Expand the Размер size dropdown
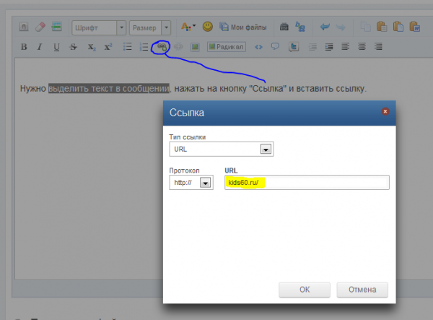433x320 pixels. (x=165, y=27)
